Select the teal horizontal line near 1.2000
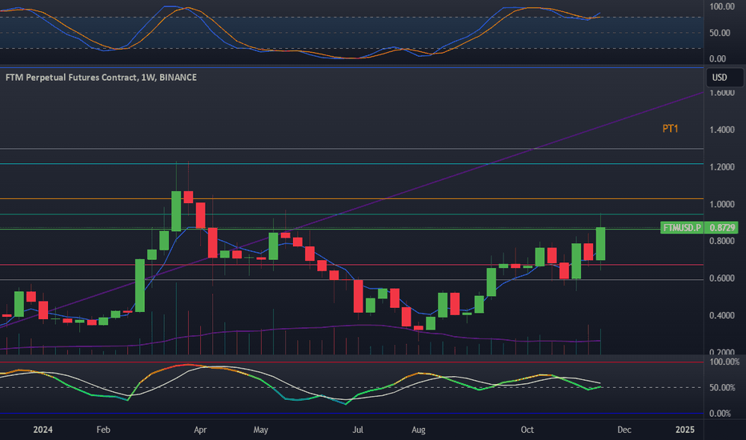The width and height of the screenshot is (746, 440). pos(352,164)
